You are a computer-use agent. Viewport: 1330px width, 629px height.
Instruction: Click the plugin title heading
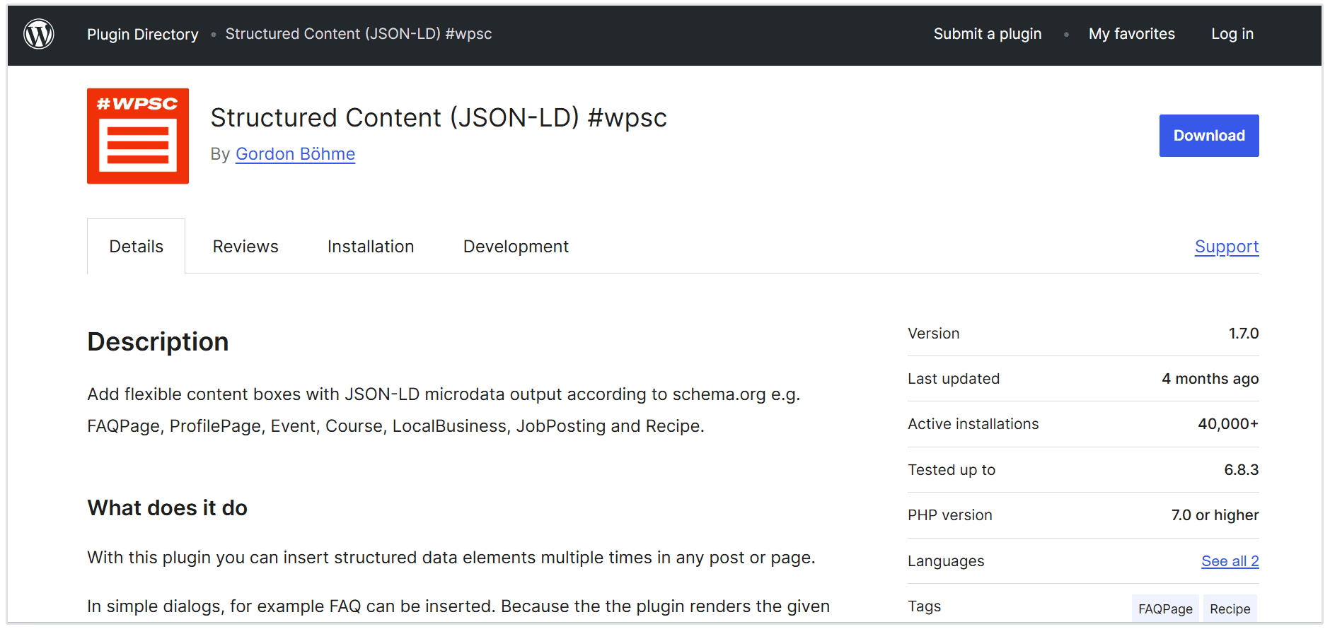(x=439, y=118)
